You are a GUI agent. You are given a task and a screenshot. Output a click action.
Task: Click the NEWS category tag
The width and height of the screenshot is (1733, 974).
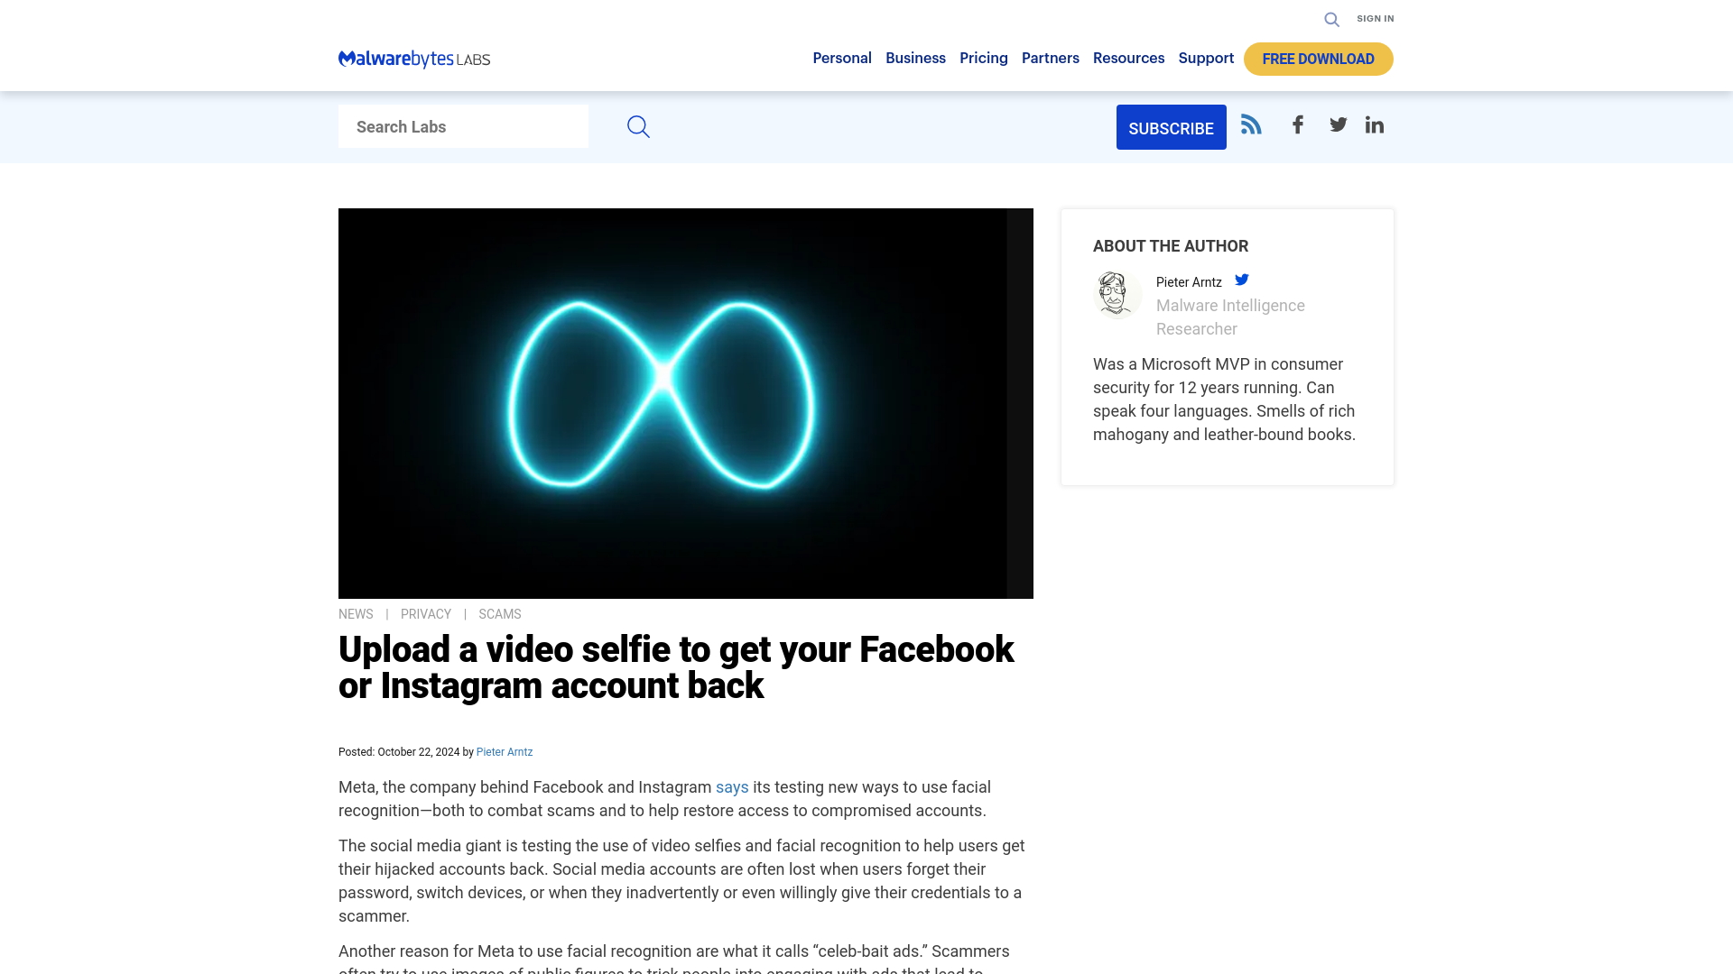[355, 613]
